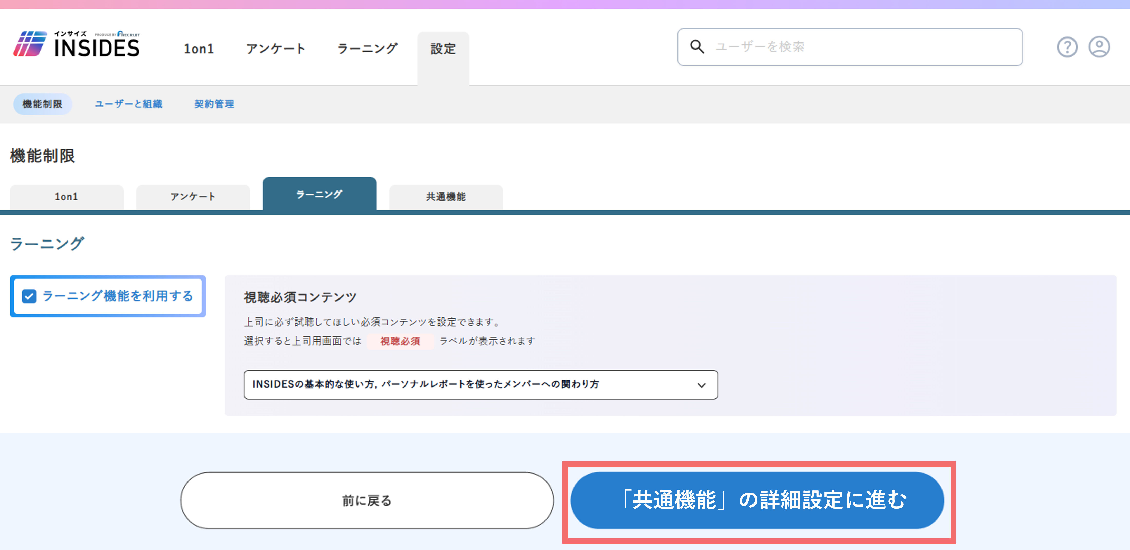Toggle ラーニング機能を利用する checkbox
1130x550 pixels.
pos(29,296)
